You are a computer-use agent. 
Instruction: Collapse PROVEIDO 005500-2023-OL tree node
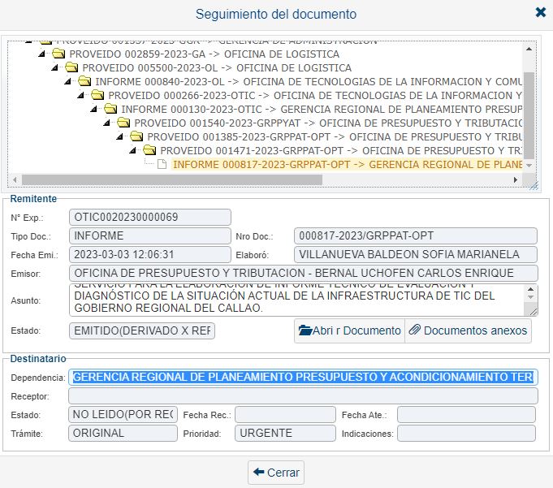click(55, 67)
